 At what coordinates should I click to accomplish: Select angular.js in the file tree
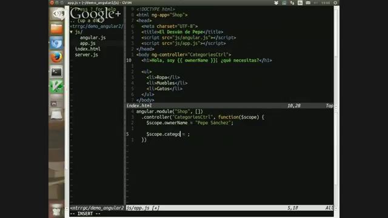click(93, 38)
